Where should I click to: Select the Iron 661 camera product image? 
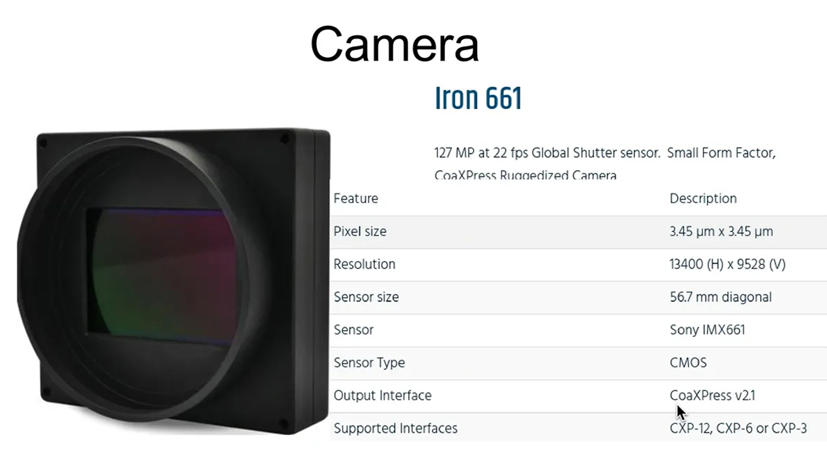pos(174,281)
